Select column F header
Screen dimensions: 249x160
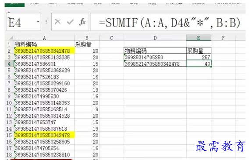click(223, 38)
